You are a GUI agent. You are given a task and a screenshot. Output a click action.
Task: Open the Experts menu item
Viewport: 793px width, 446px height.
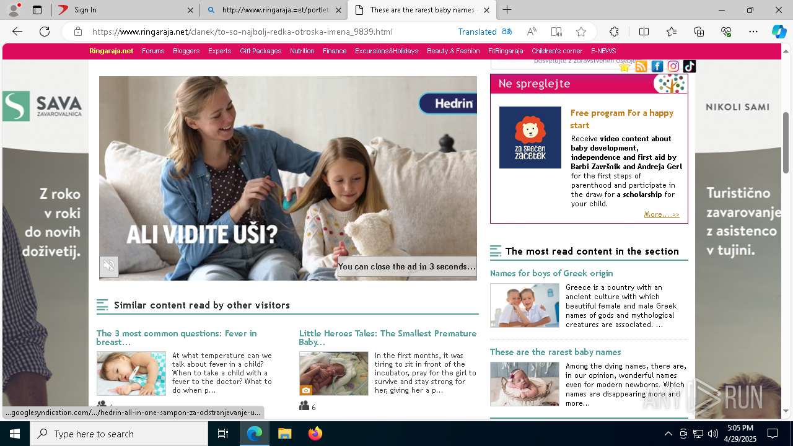pyautogui.click(x=219, y=51)
